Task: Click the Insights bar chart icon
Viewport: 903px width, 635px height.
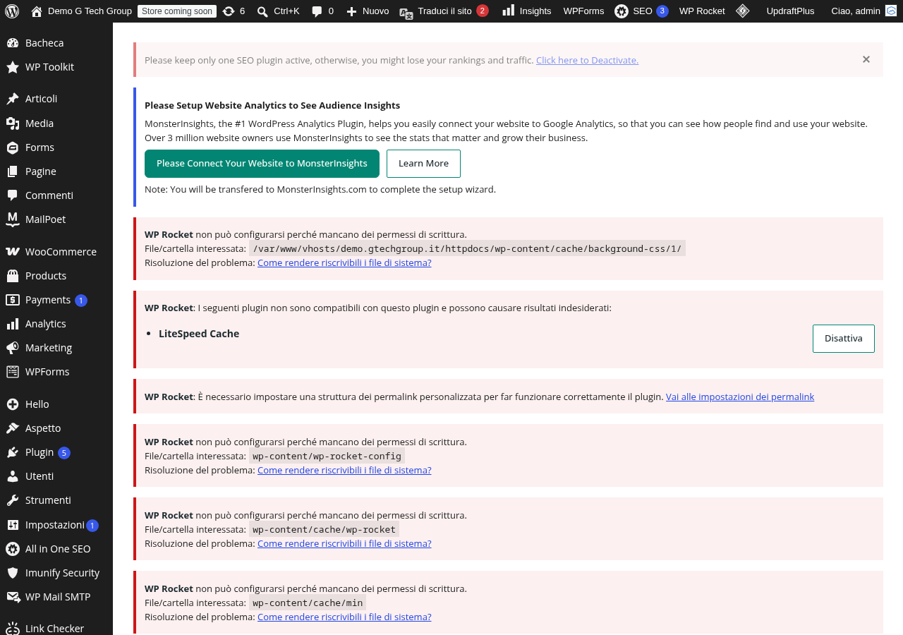Action: tap(509, 11)
